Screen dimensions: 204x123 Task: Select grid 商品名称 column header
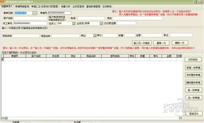tap(91, 56)
